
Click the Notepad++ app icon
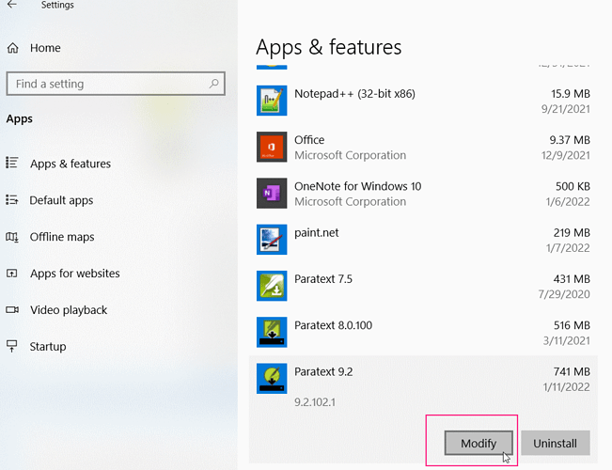tap(272, 101)
